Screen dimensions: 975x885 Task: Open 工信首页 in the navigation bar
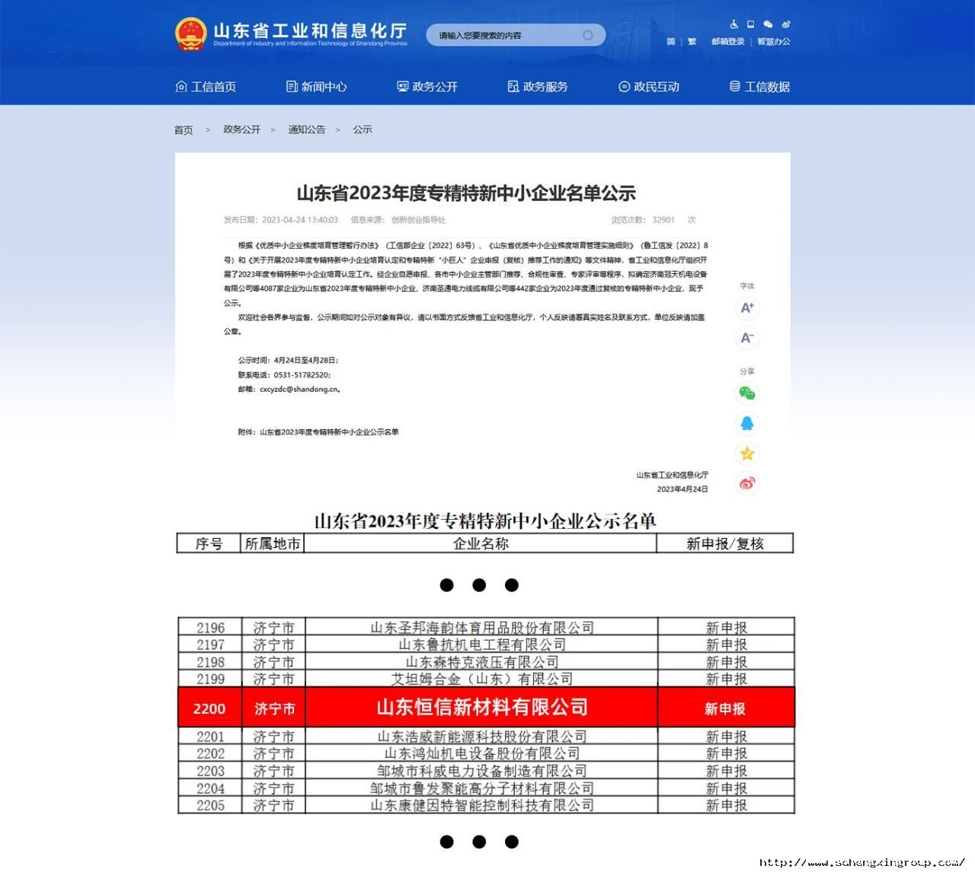[x=206, y=87]
